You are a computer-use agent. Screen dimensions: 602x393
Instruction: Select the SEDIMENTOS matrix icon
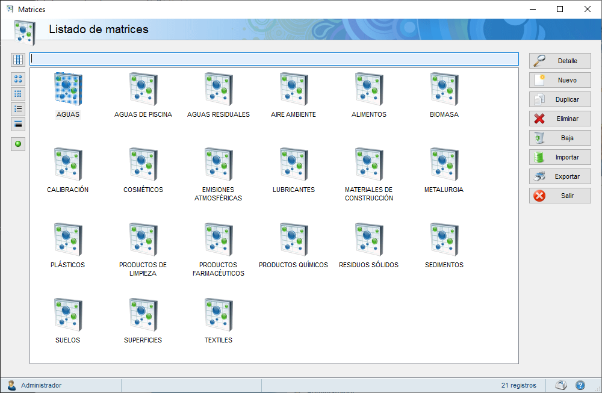pyautogui.click(x=444, y=240)
